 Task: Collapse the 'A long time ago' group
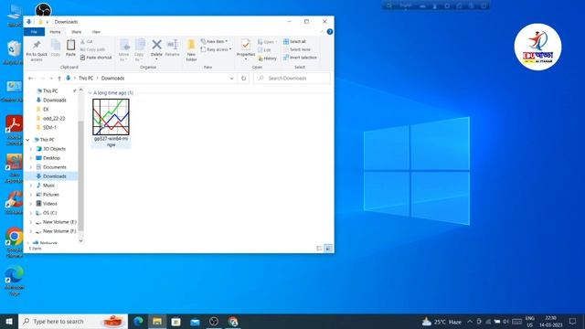click(x=90, y=92)
